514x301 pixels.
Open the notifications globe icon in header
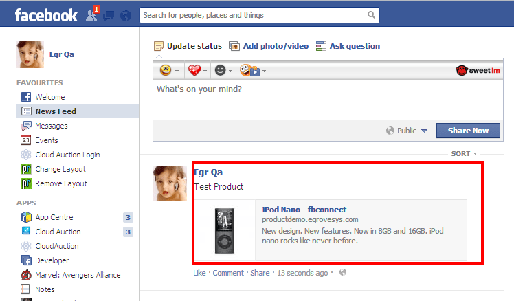pos(126,15)
